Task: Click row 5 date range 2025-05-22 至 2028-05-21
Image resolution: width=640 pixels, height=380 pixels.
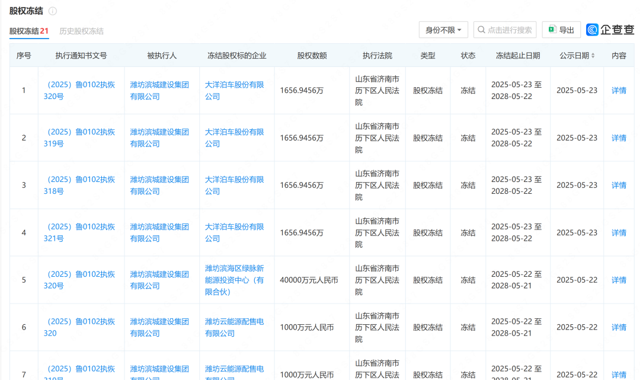Action: click(516, 280)
